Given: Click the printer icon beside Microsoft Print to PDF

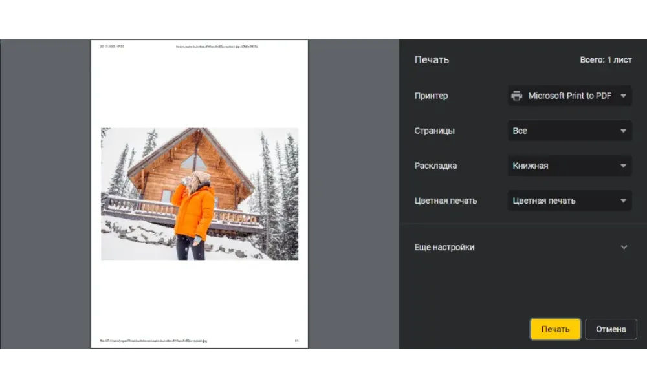Looking at the screenshot, I should point(517,96).
